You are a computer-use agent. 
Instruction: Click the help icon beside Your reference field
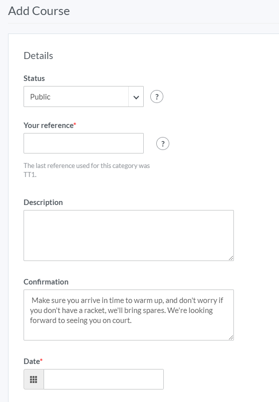[163, 143]
